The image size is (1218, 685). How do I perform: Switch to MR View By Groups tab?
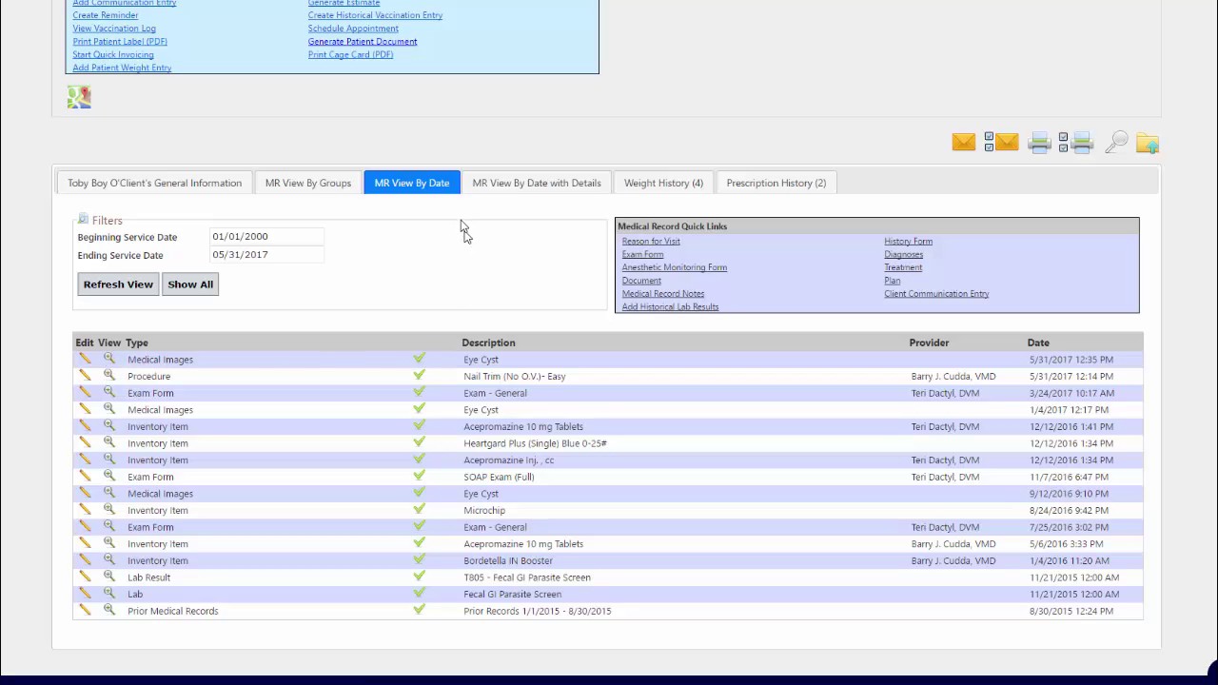point(308,183)
